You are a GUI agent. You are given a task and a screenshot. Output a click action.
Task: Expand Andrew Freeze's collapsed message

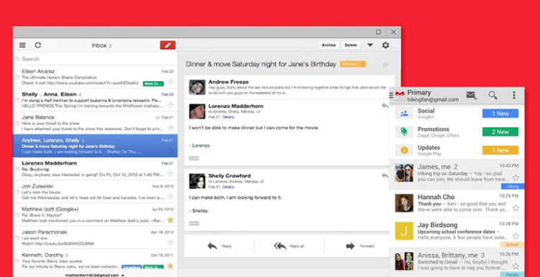point(289,87)
